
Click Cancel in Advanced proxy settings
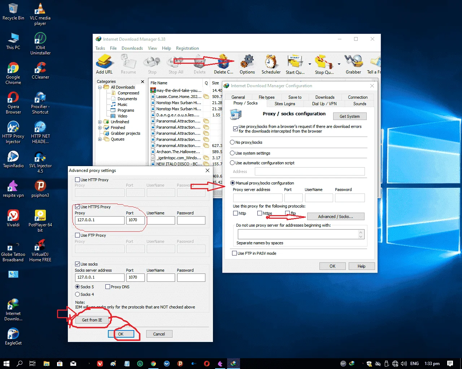(159, 334)
